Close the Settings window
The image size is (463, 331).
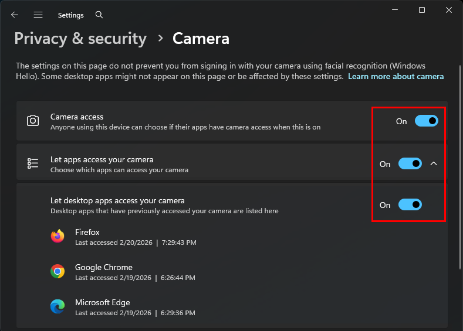pyautogui.click(x=449, y=10)
